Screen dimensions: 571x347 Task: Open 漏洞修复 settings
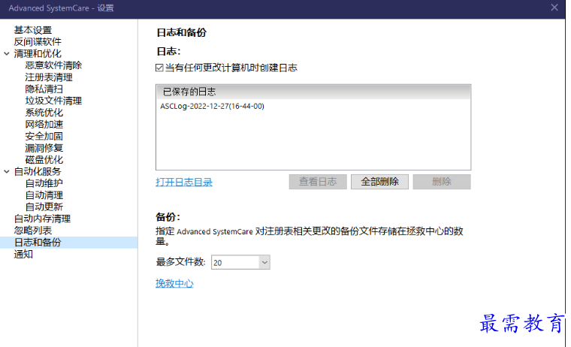point(44,148)
